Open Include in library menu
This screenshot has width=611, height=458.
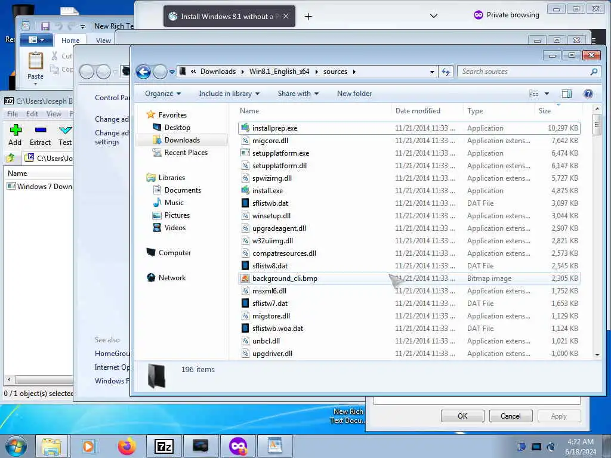[x=229, y=94]
